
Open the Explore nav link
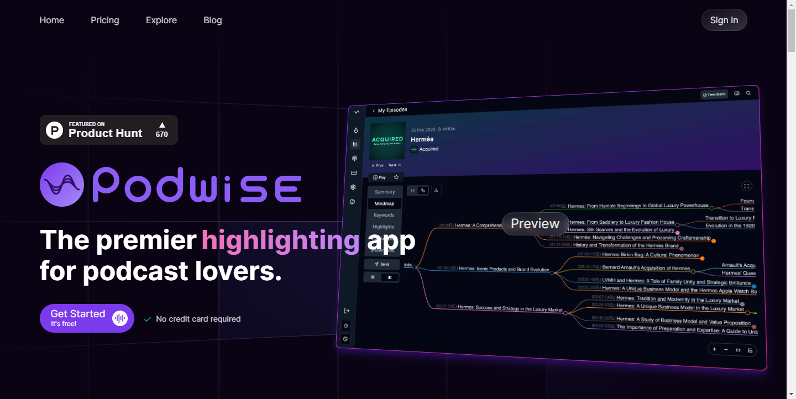(x=161, y=20)
